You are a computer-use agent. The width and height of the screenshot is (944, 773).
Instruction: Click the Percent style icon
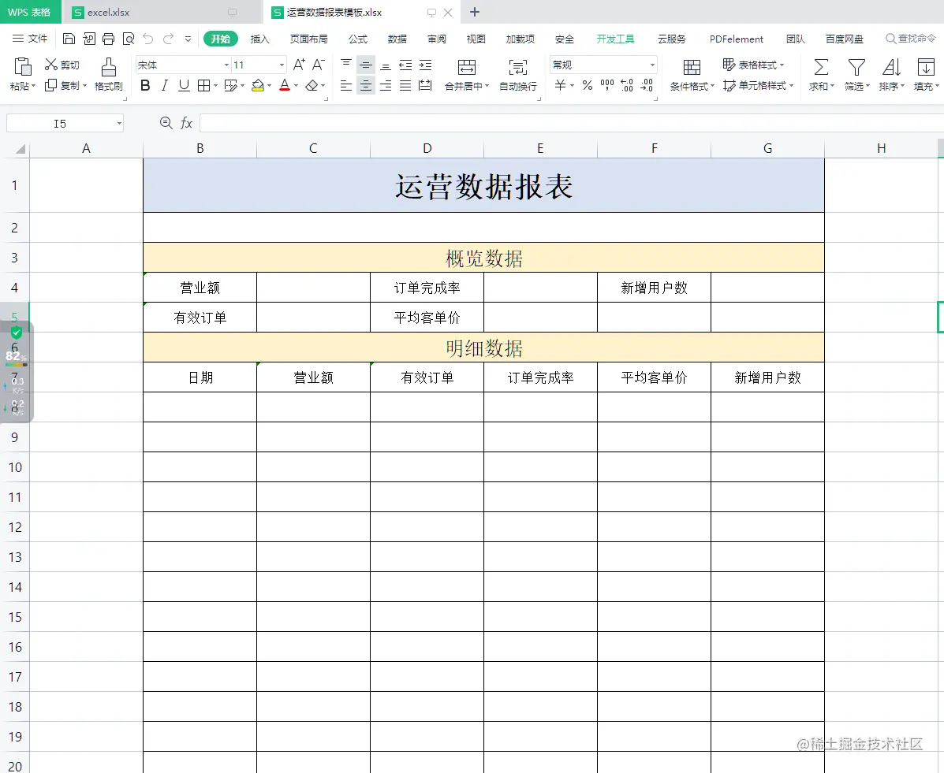[x=588, y=85]
